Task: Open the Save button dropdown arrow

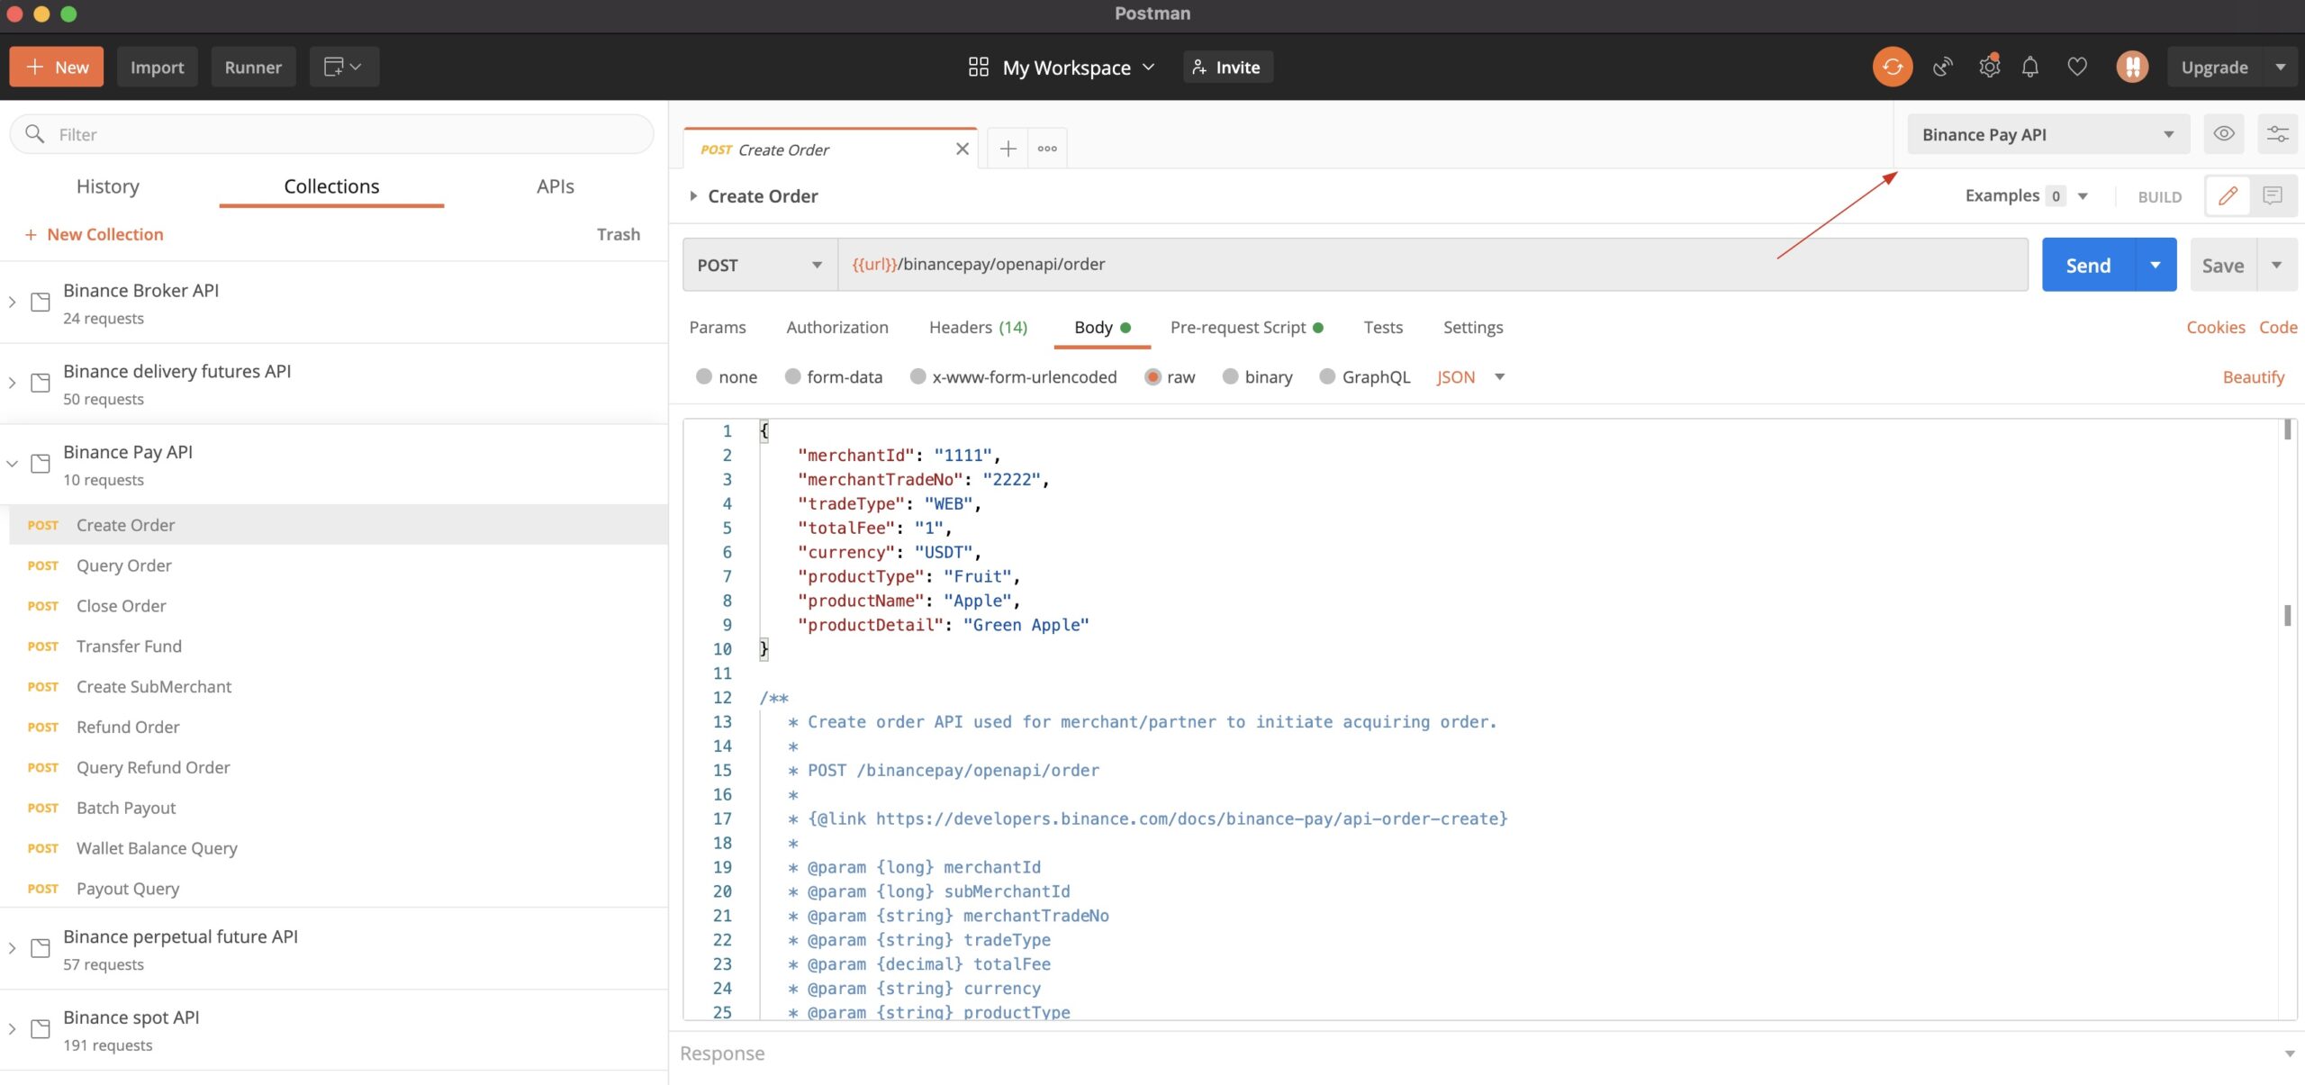Action: click(2276, 265)
